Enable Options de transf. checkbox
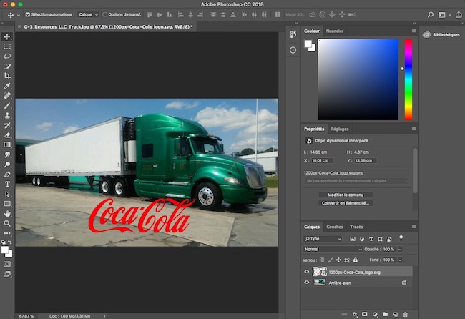Viewport: 465px width, 319px height. coord(104,14)
